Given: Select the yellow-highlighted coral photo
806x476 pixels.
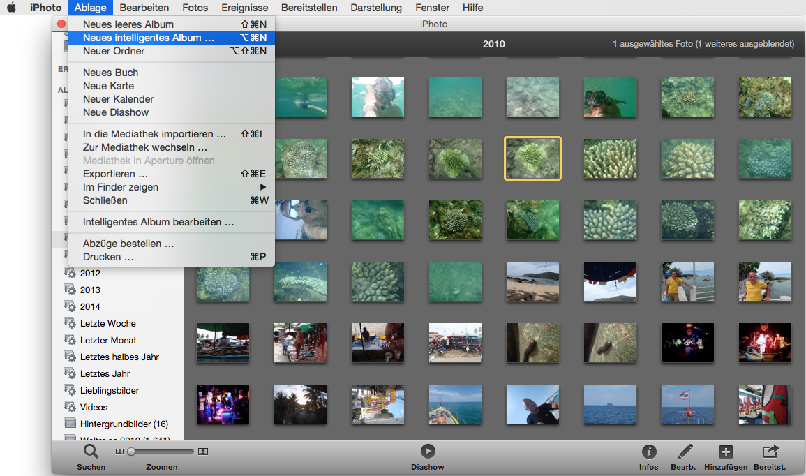Looking at the screenshot, I should click(532, 158).
